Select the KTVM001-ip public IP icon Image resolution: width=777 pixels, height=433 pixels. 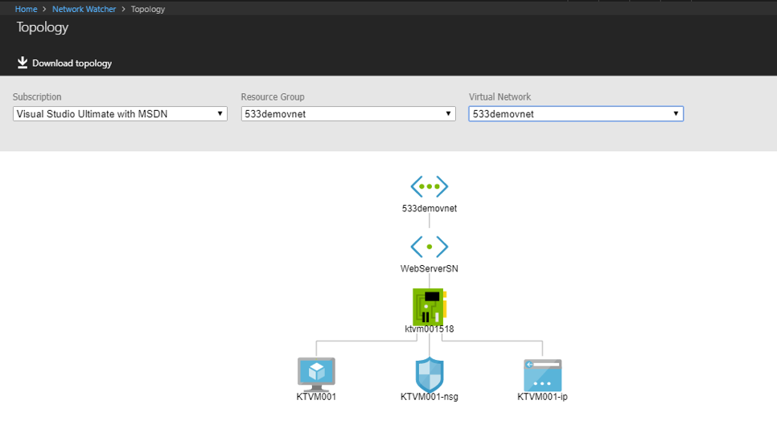(x=542, y=374)
